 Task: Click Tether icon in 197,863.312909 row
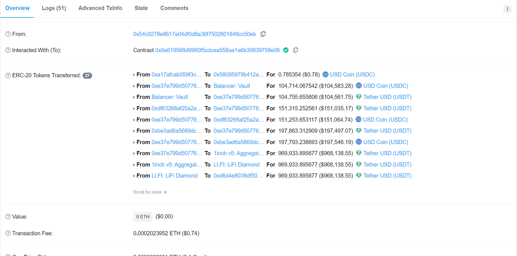pyautogui.click(x=359, y=131)
